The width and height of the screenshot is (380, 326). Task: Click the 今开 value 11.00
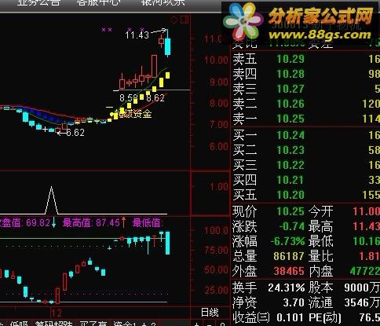pos(367,211)
